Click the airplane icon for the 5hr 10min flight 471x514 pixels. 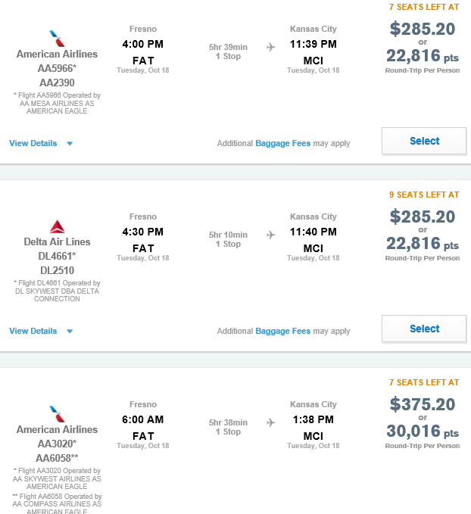click(x=270, y=235)
